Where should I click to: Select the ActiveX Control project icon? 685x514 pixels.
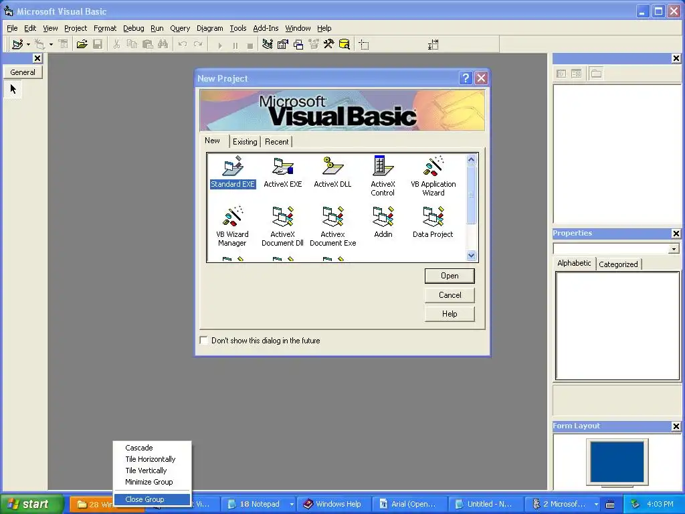(x=383, y=176)
